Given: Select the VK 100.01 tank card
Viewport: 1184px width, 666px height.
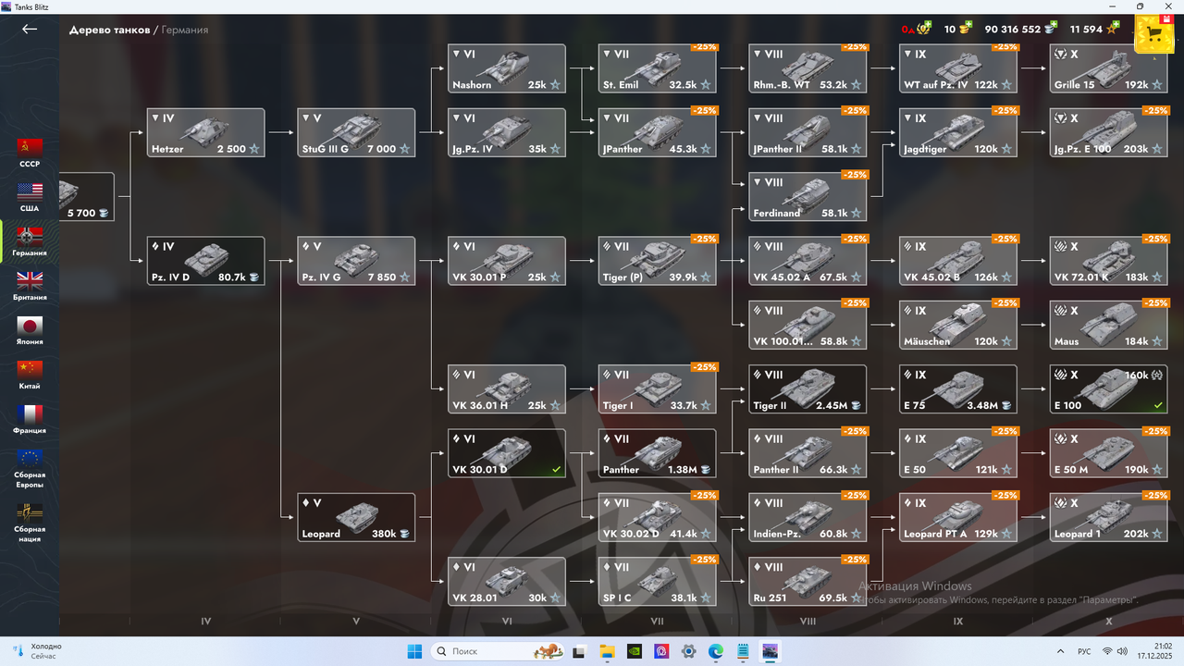Looking at the screenshot, I should (x=808, y=325).
